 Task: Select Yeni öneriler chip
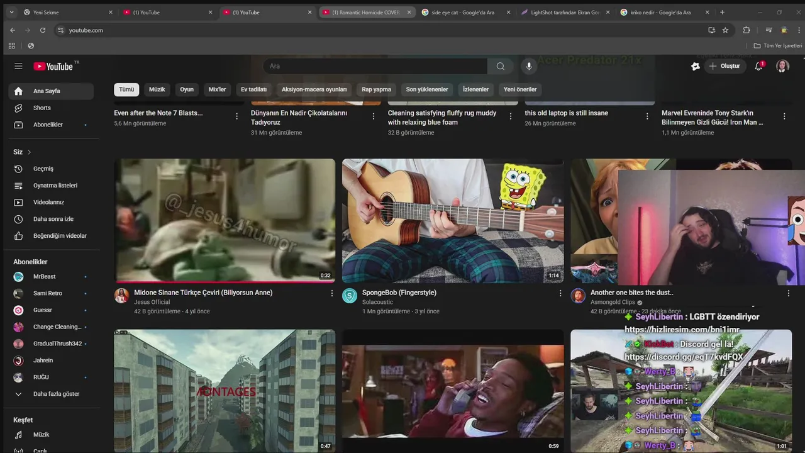520,89
